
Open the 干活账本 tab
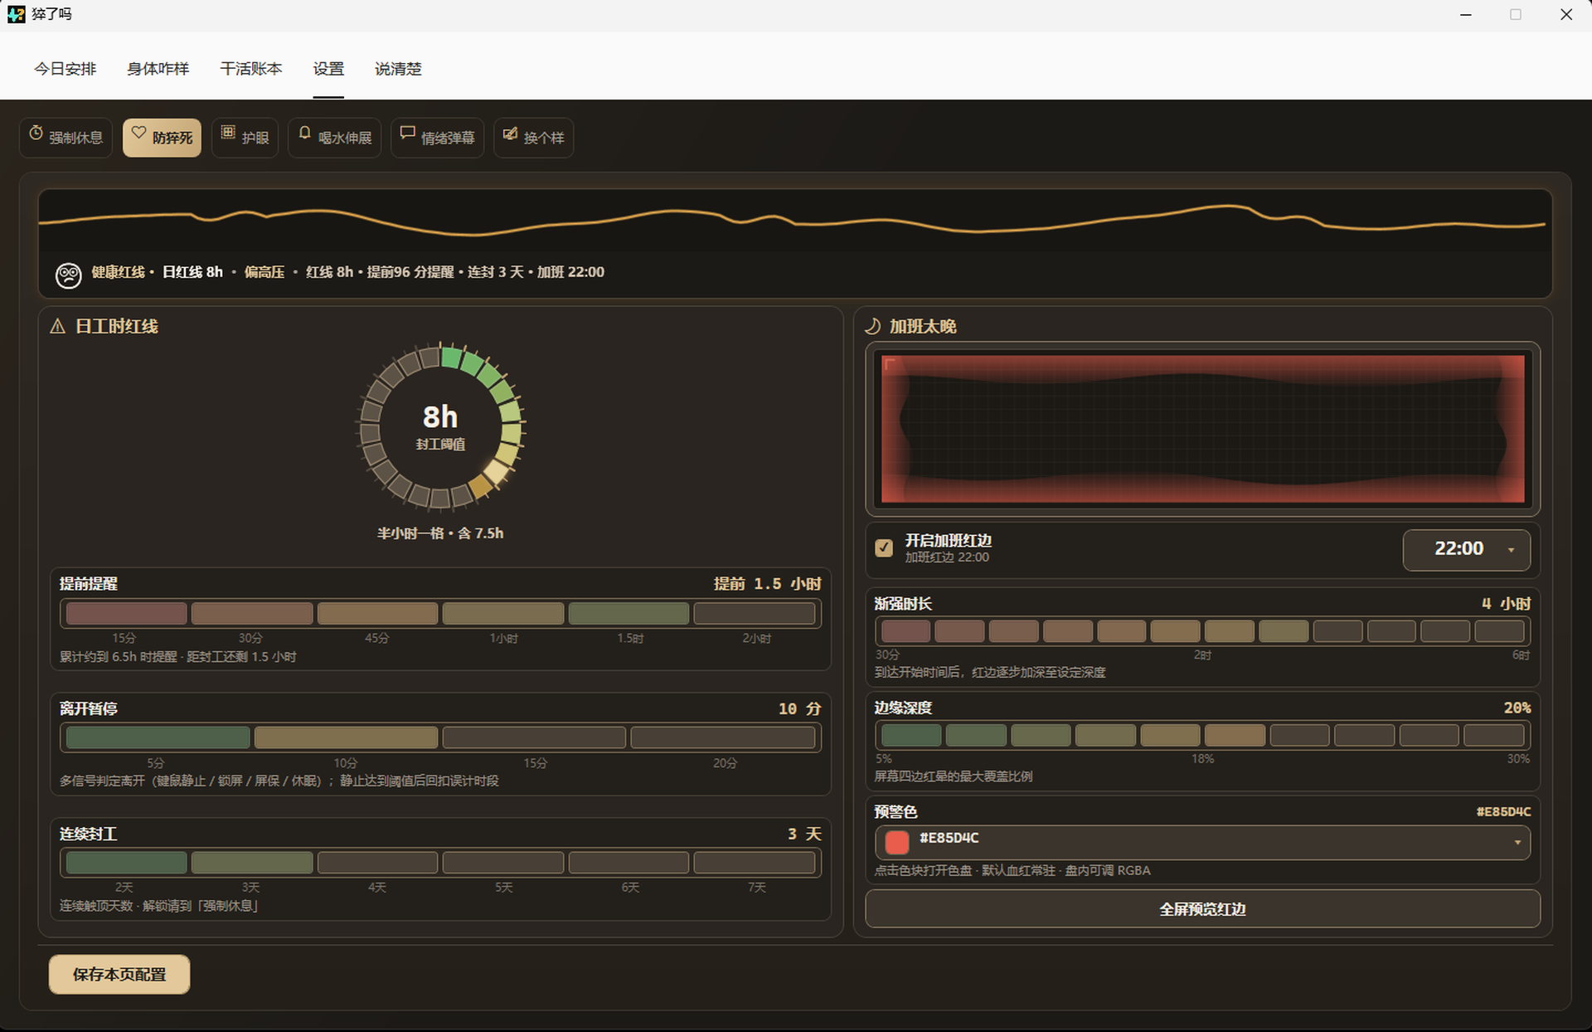(251, 69)
